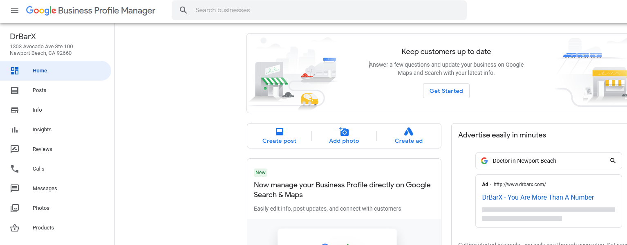Click the Home dashboard icon
The width and height of the screenshot is (627, 245).
[15, 71]
